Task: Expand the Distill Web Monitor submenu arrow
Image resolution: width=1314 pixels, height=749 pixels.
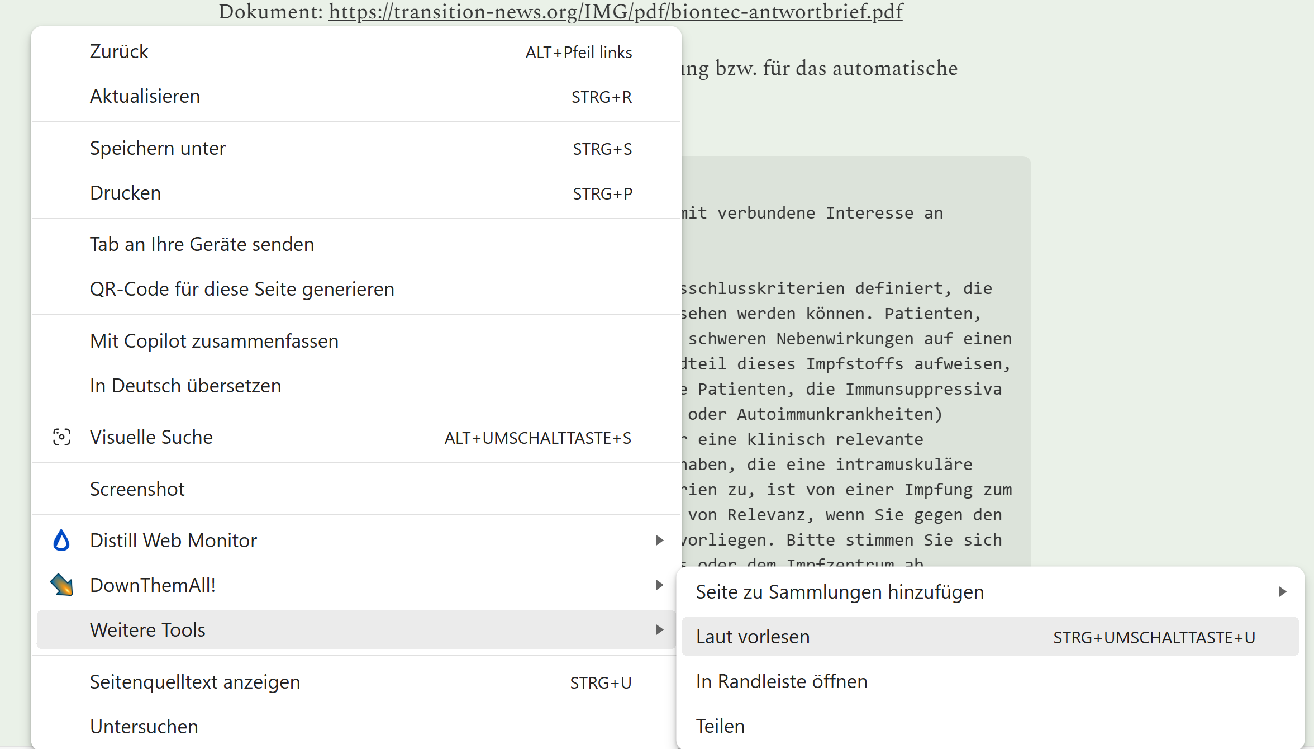Action: (659, 541)
